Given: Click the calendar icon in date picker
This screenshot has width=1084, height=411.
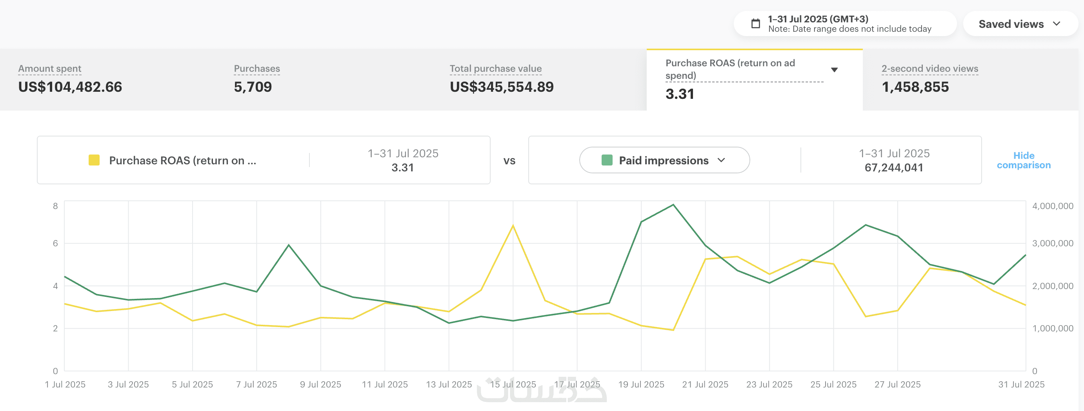Looking at the screenshot, I should [x=755, y=24].
